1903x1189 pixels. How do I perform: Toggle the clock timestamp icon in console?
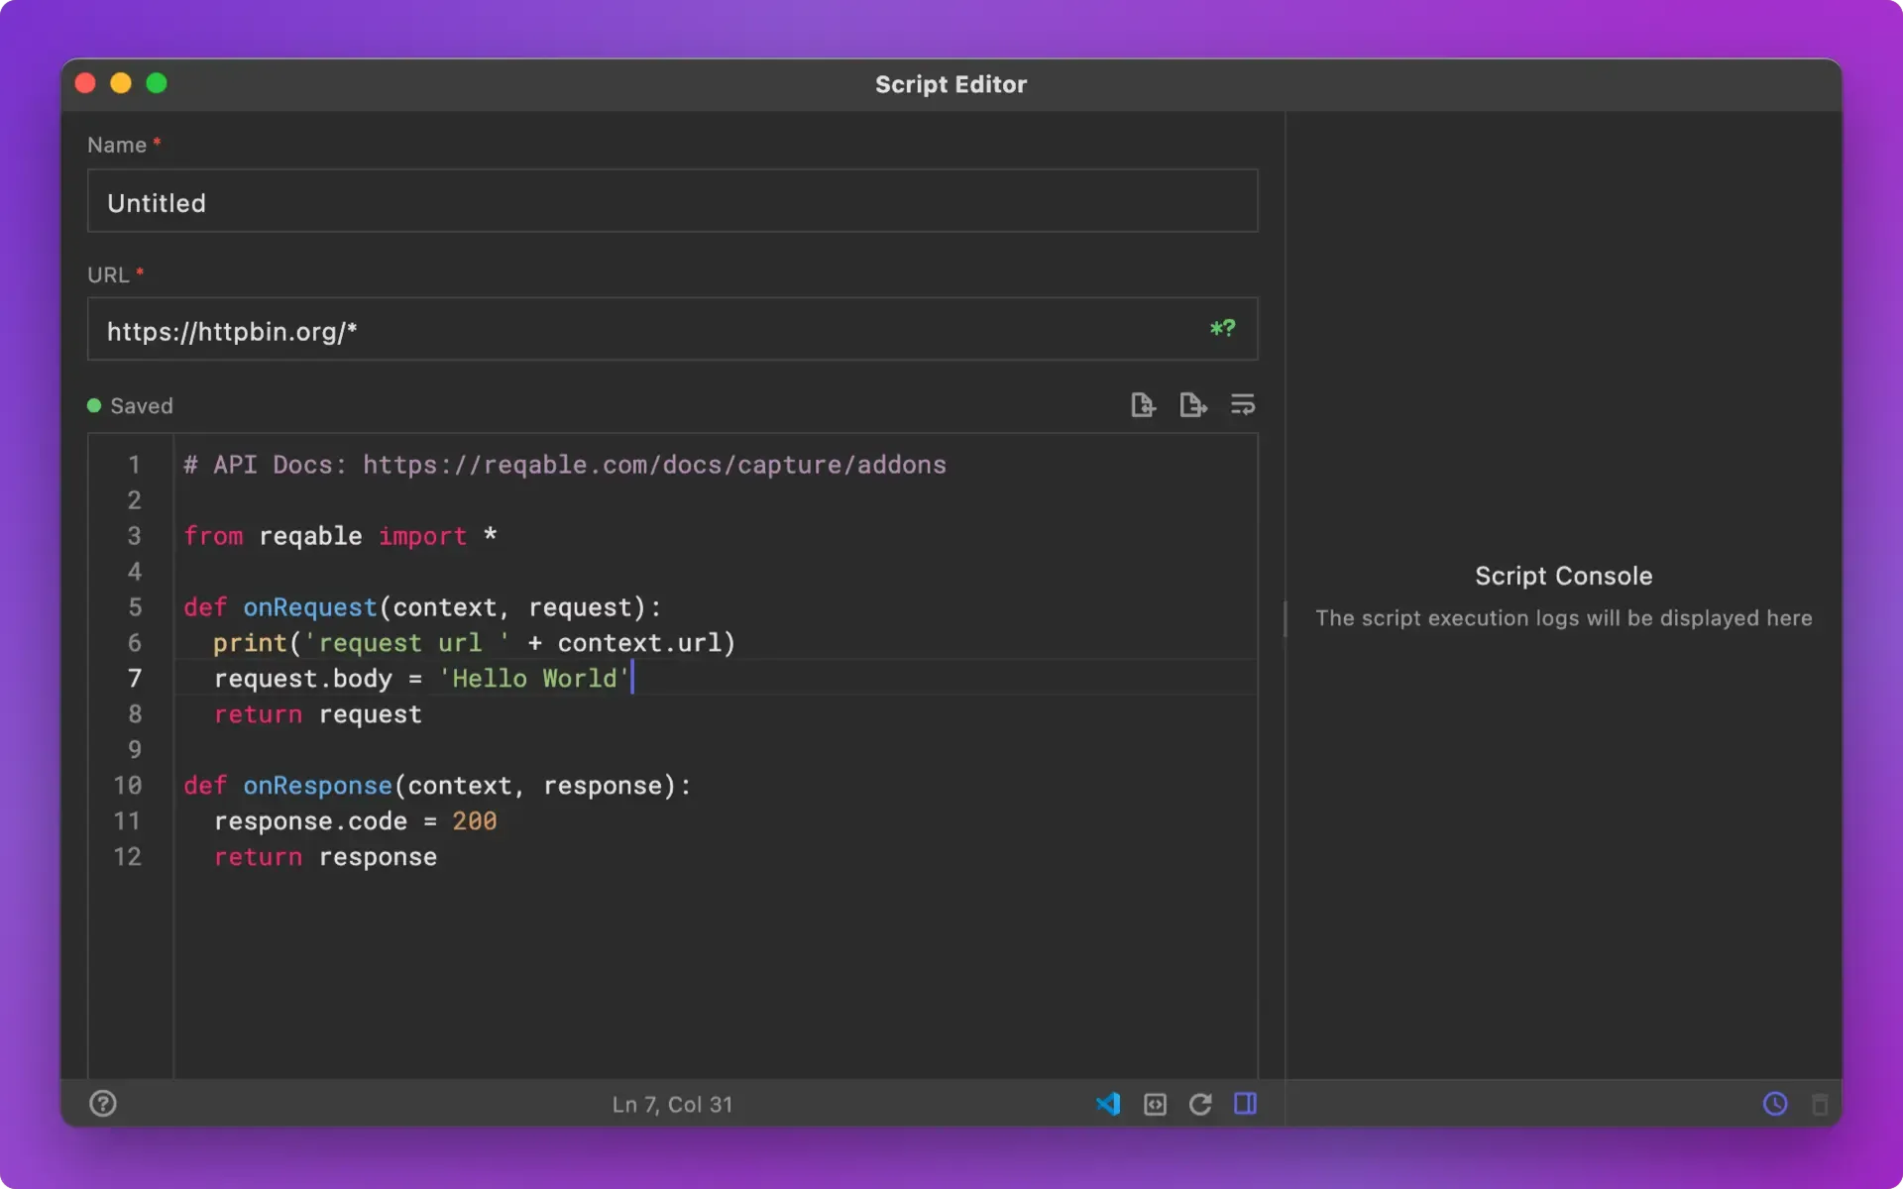coord(1775,1104)
